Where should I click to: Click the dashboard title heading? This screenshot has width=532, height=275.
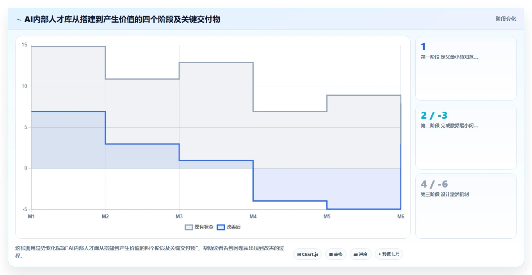(x=122, y=19)
